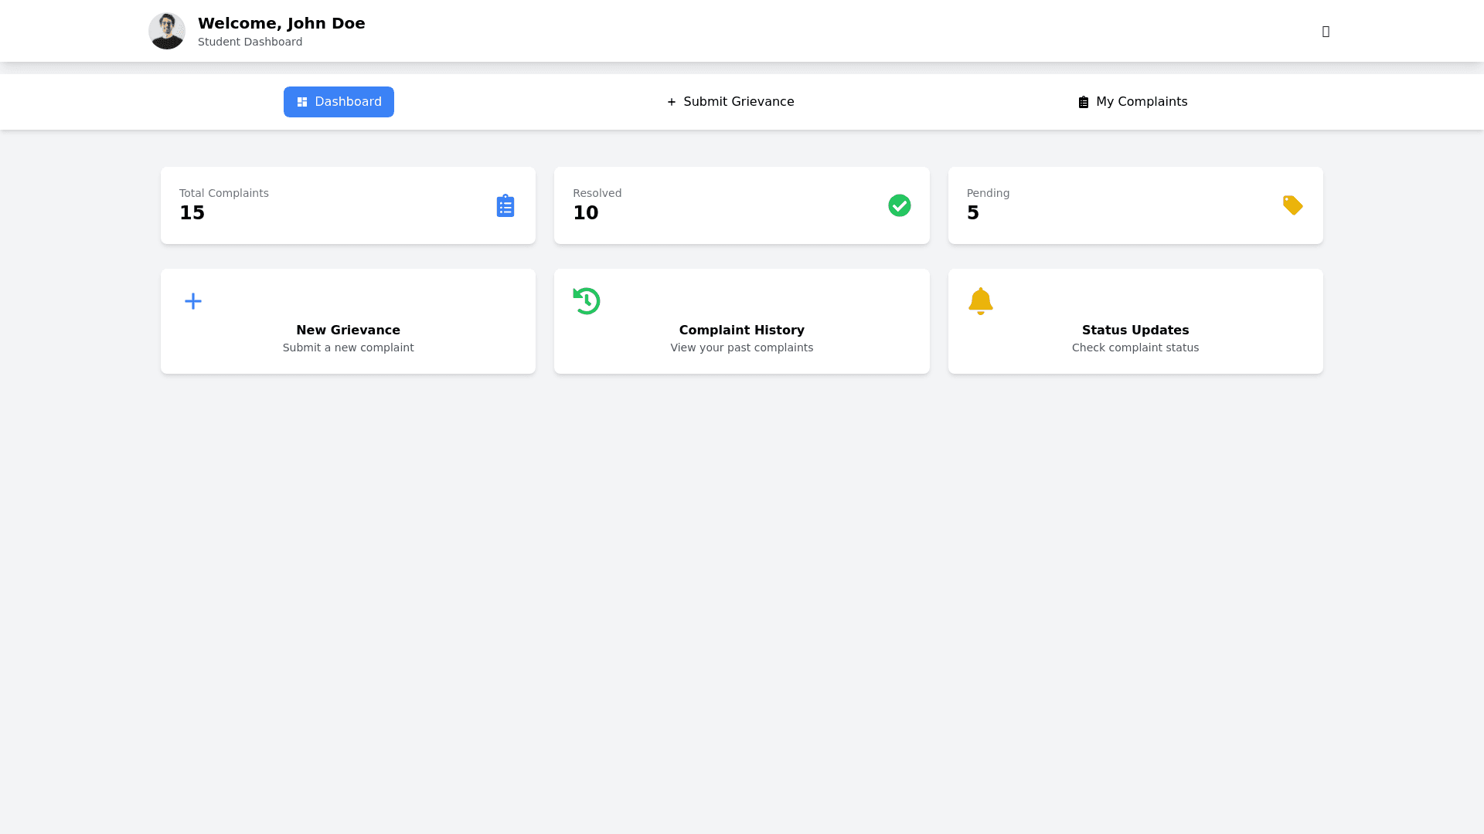Click the Welcome, John Doe heading

pos(281,23)
